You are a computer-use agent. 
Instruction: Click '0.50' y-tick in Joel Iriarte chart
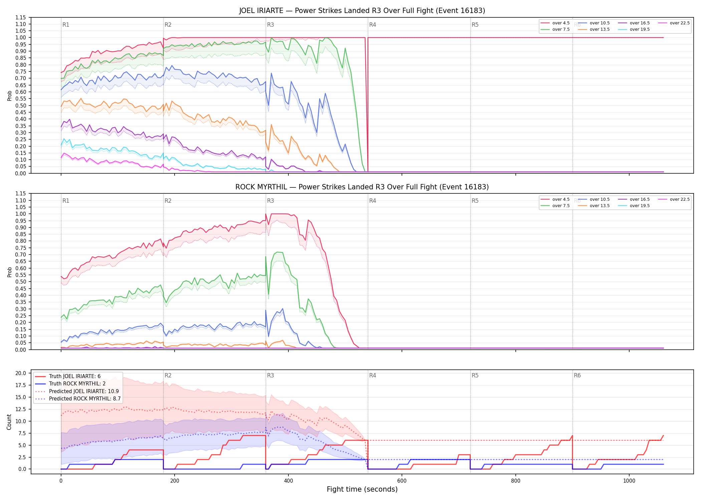[21, 106]
